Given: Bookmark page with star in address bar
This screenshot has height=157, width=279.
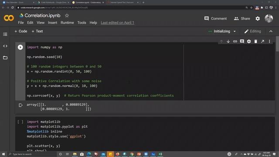Looking at the screenshot, I should [251, 8].
